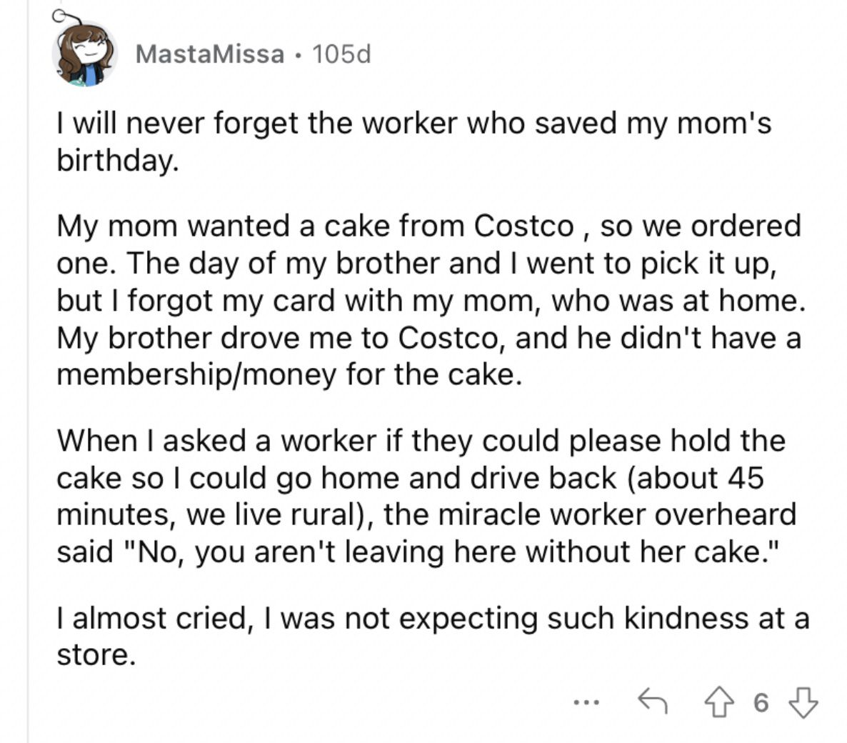Upvote MastaMissa's comment
Viewport: 847px width, 743px height.
719,702
